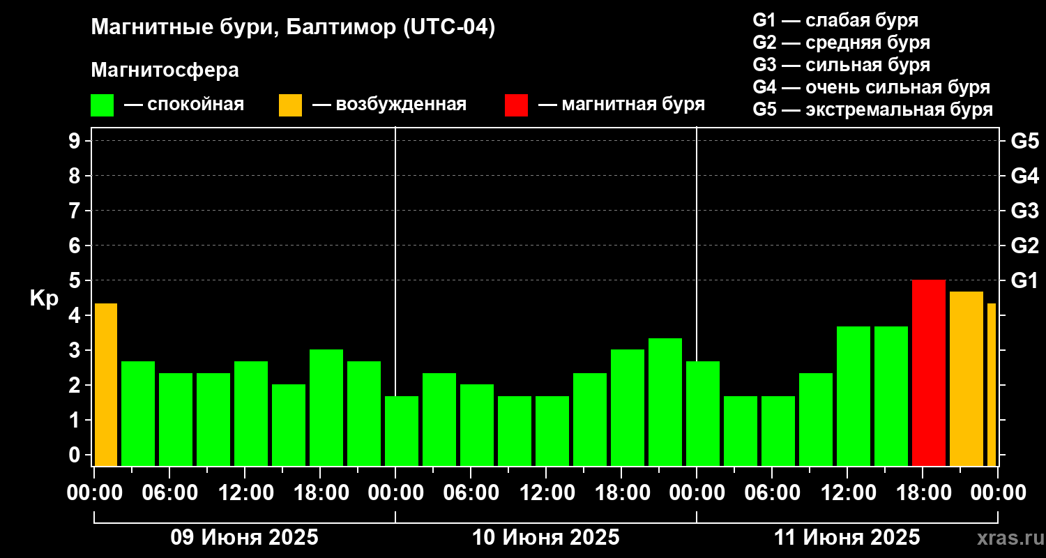Select the first orange bar of 09 Июня
The height and width of the screenshot is (558, 1046).
coord(106,384)
